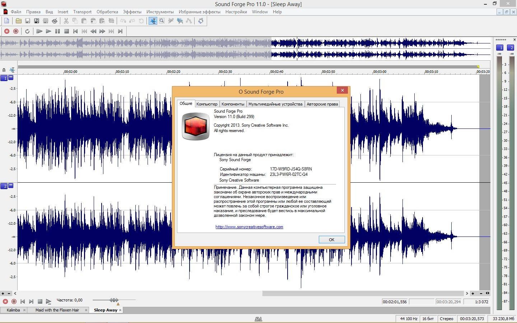Open the Transport menu

pos(82,12)
